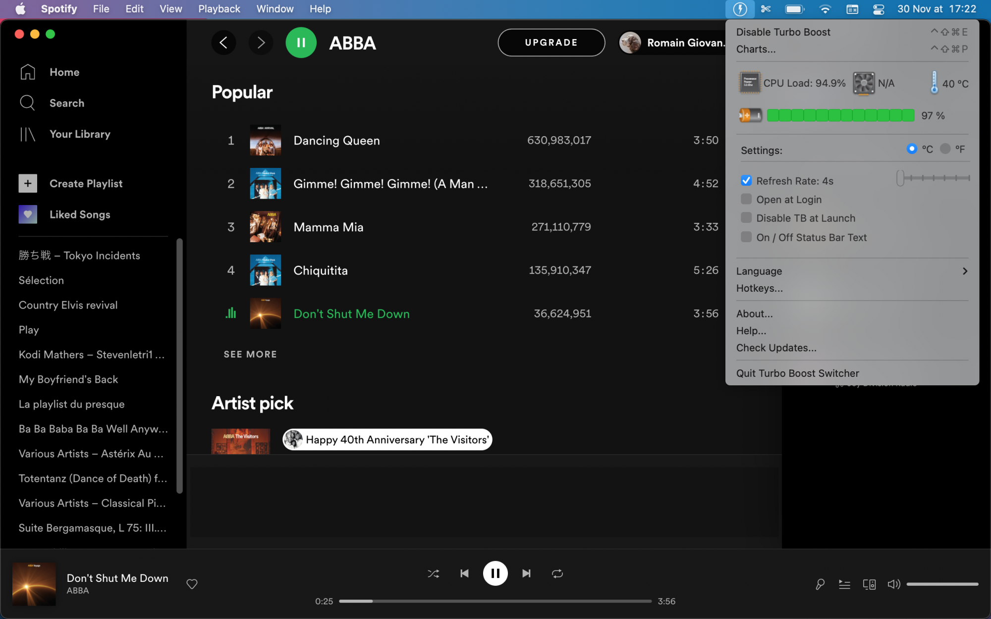Toggle repeat mode in the player bar

click(557, 573)
